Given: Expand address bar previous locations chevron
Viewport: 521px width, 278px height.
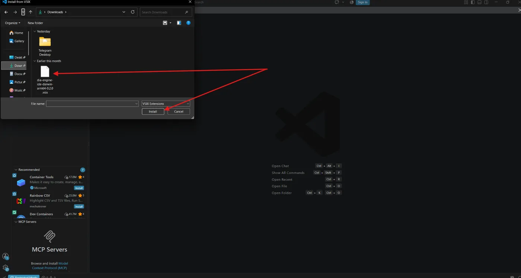Looking at the screenshot, I should [x=124, y=12].
